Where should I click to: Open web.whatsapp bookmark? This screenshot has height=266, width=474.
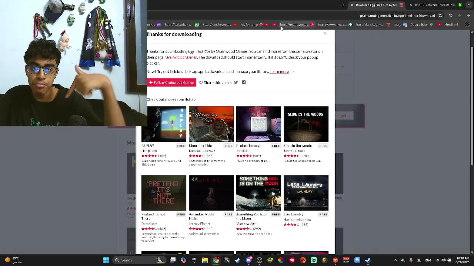click(x=182, y=25)
